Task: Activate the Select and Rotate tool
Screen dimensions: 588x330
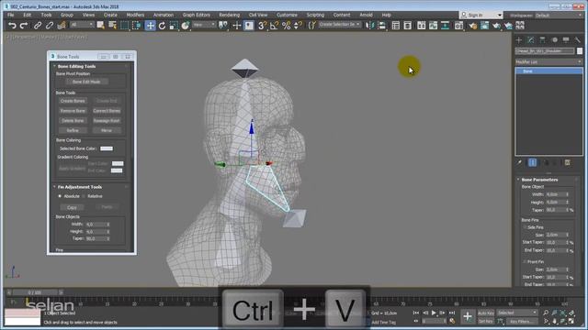Action: (x=162, y=26)
